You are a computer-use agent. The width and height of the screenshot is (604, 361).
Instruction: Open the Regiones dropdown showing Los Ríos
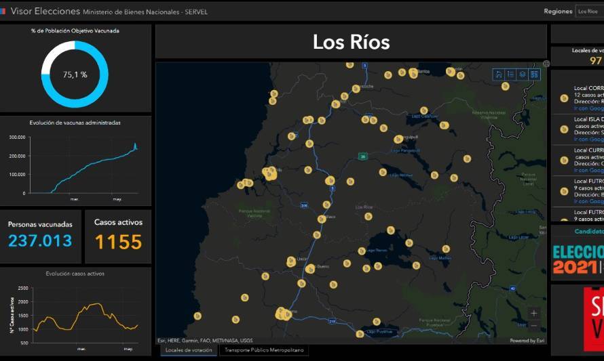point(589,12)
